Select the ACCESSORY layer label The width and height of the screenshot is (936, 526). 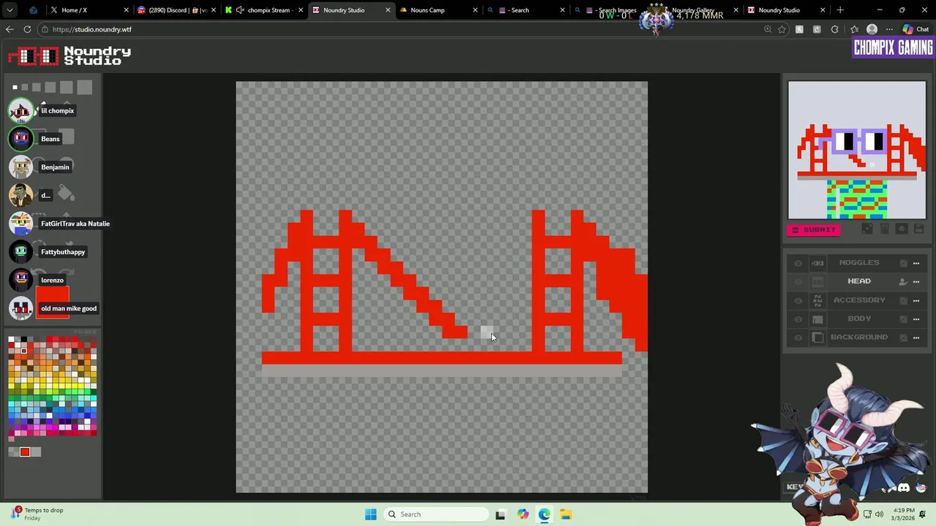[x=859, y=300]
